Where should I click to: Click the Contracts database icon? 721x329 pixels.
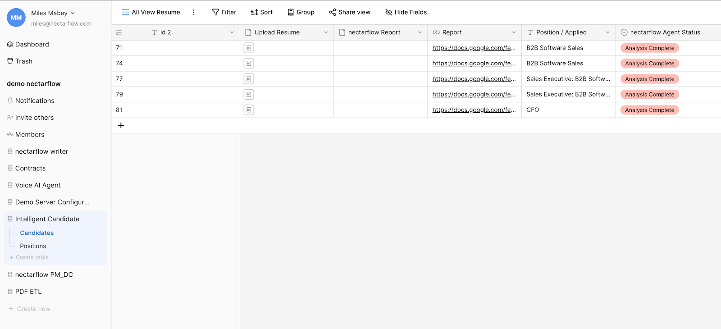click(x=10, y=168)
